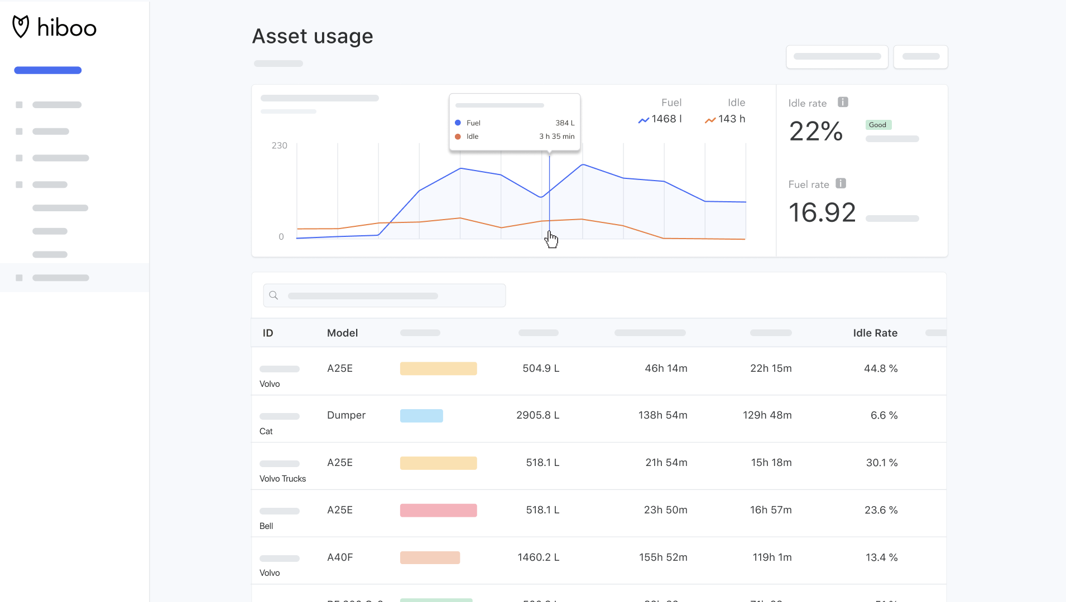Viewport: 1066px width, 602px height.
Task: Click the 23h 50m cell
Action: (x=665, y=510)
